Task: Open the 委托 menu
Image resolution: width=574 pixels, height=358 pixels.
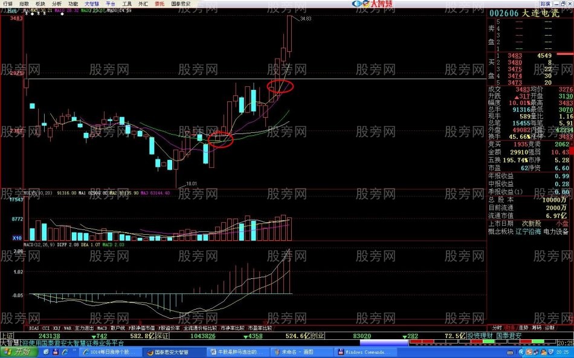Action: 160,4
